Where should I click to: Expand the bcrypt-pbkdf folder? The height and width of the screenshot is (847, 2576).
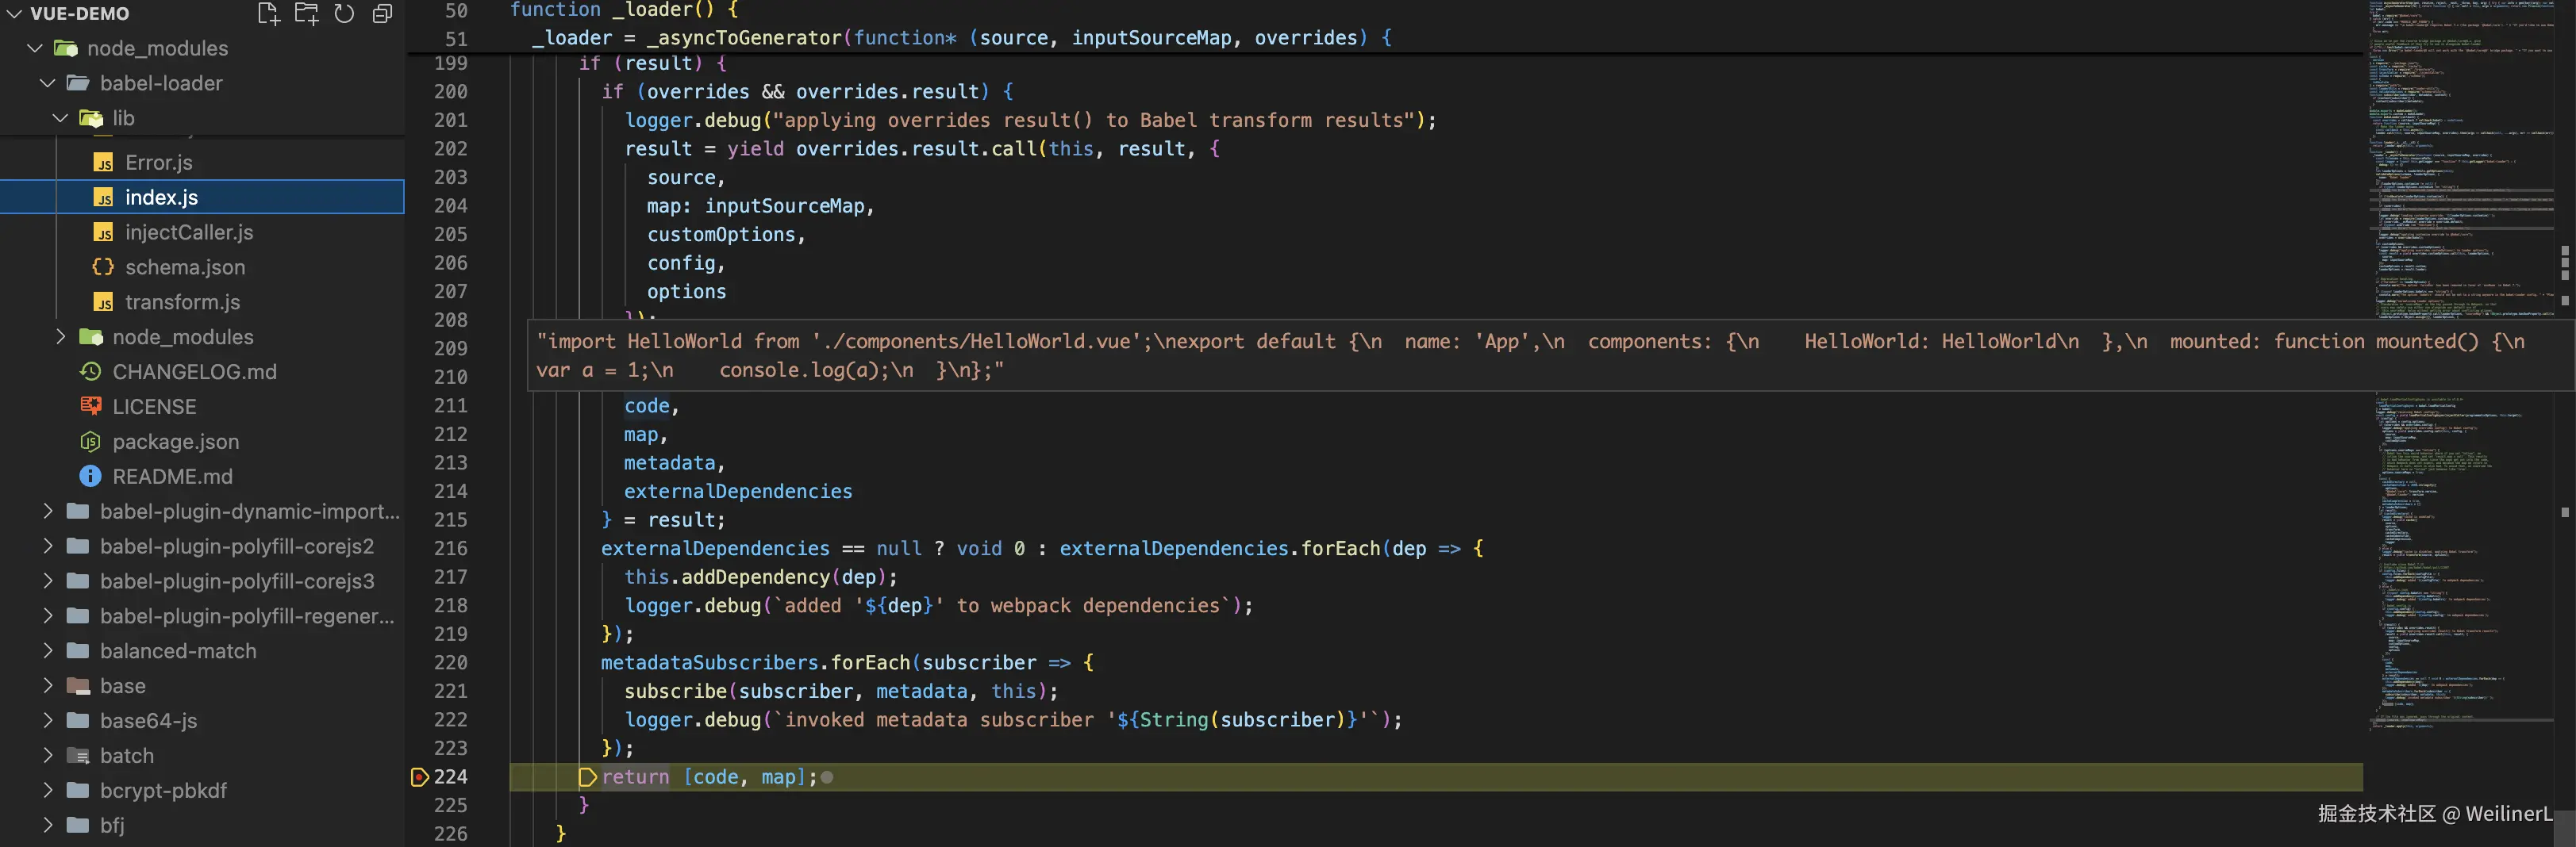(x=48, y=791)
